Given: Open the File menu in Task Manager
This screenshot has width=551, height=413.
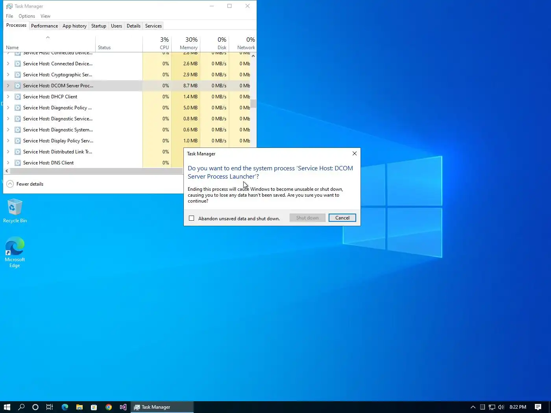Looking at the screenshot, I should (9, 16).
